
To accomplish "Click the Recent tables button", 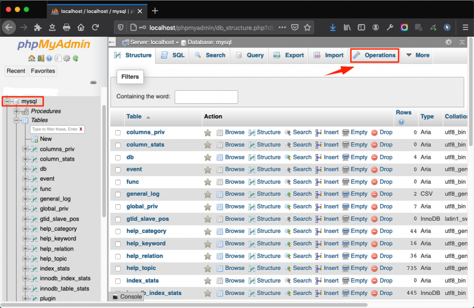I will (x=16, y=71).
